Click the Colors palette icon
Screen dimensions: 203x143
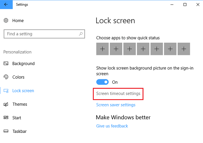coord(6,77)
